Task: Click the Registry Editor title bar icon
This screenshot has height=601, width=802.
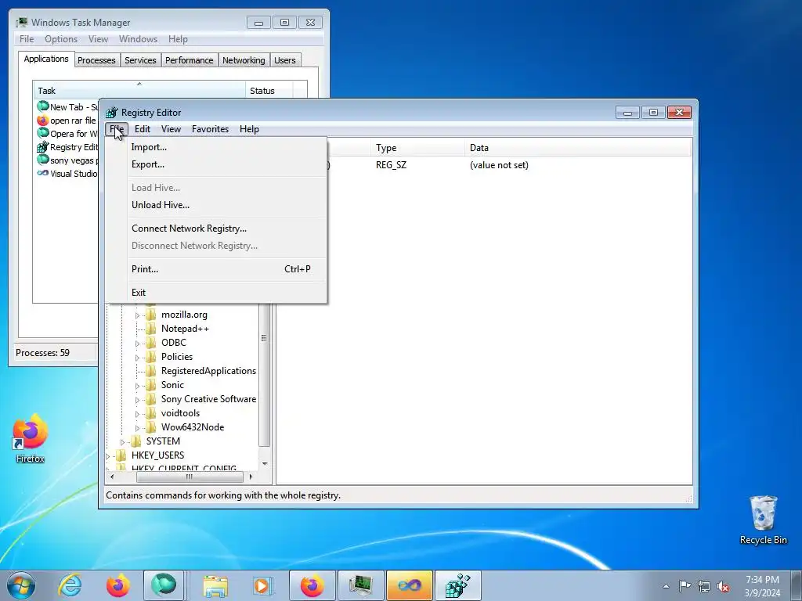Action: 111,113
